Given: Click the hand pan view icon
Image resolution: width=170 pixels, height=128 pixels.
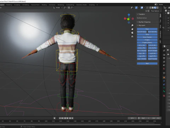Looking at the screenshot, I should pyautogui.click(x=132, y=29).
